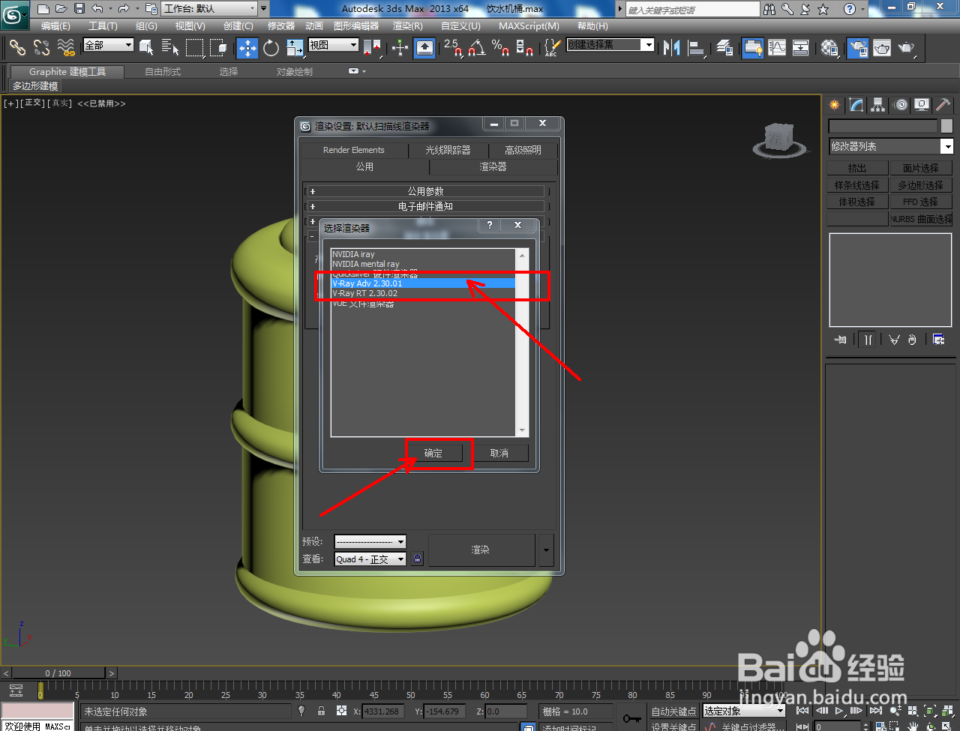Image resolution: width=960 pixels, height=731 pixels.
Task: Click the FFD 选择 modifier button
Action: click(x=920, y=202)
